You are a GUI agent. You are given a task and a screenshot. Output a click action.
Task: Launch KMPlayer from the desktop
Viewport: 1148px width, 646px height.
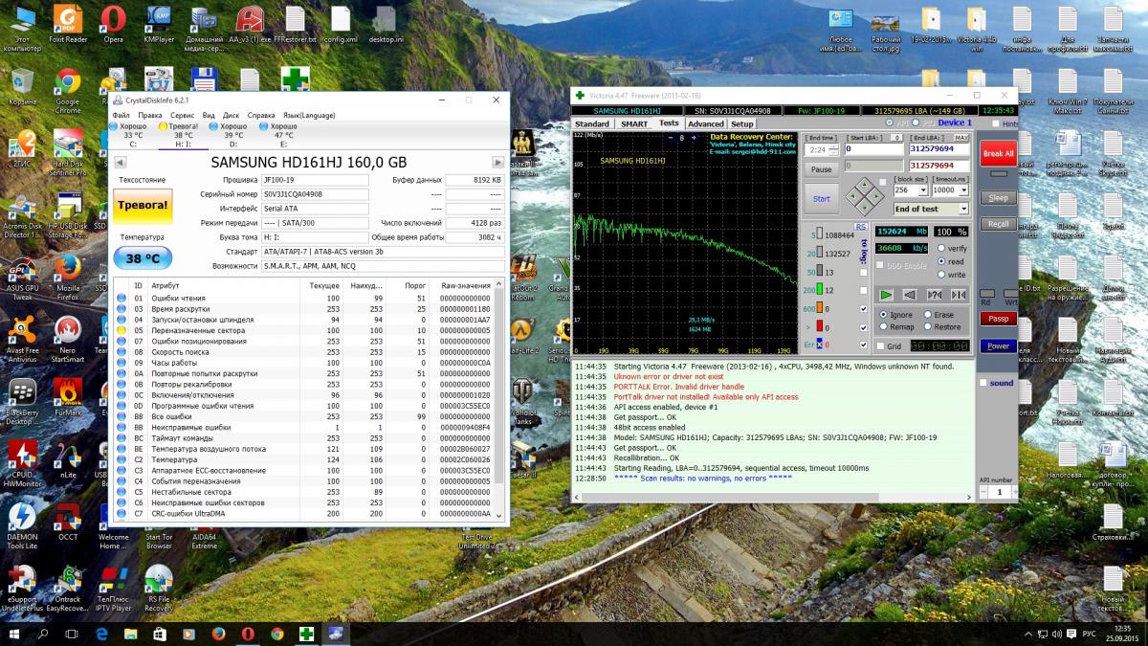pos(159,23)
